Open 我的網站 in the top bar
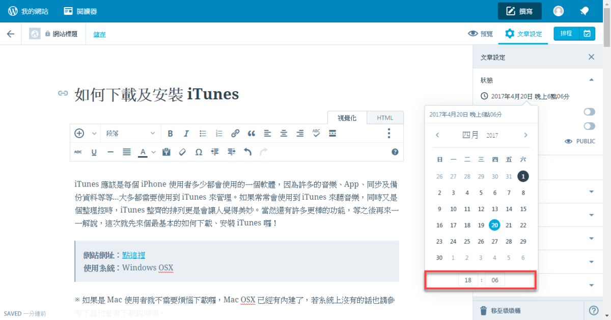Screen dimensions: 611x320 29,11
